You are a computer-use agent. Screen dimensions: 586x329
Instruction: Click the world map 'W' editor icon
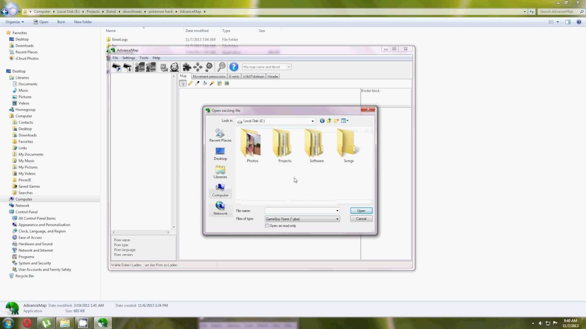click(163, 67)
